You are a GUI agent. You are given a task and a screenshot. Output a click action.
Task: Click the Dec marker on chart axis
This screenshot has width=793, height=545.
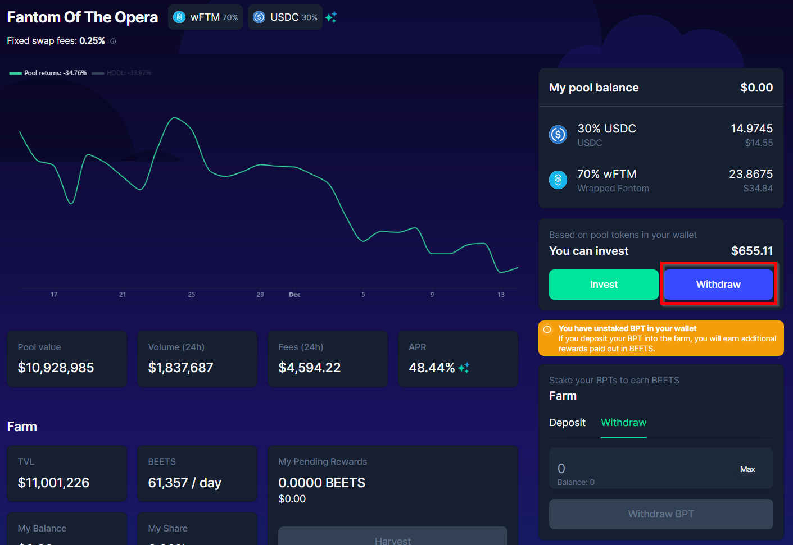(x=294, y=295)
